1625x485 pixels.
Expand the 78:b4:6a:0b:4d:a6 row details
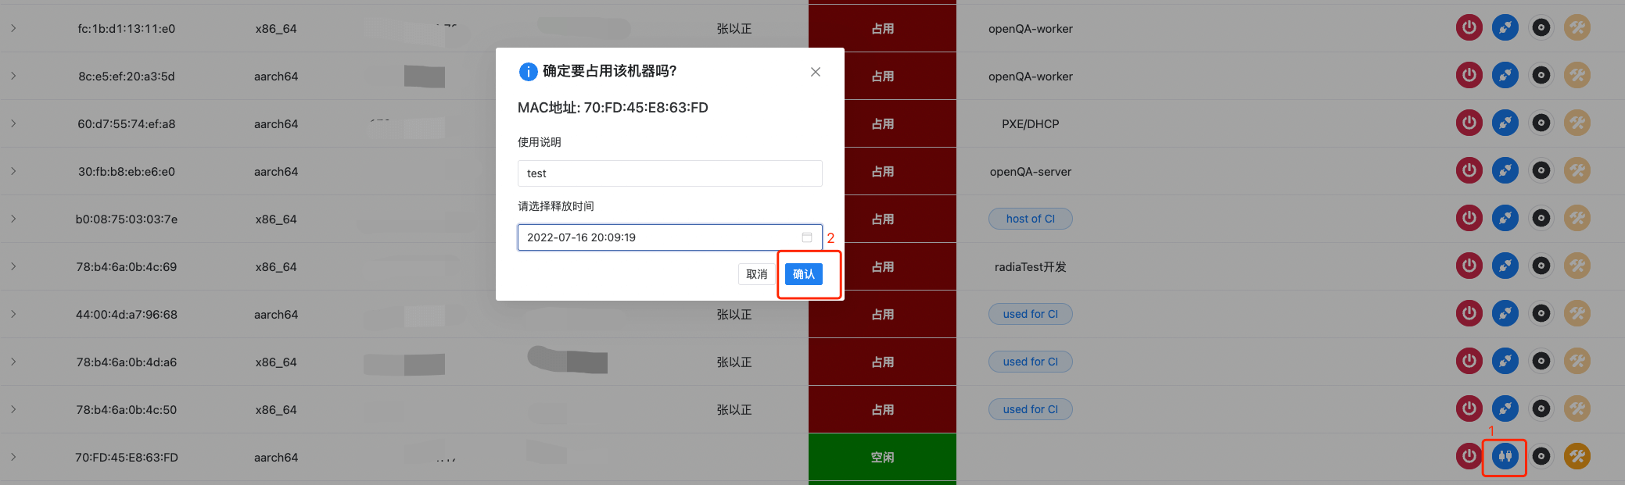click(x=13, y=362)
